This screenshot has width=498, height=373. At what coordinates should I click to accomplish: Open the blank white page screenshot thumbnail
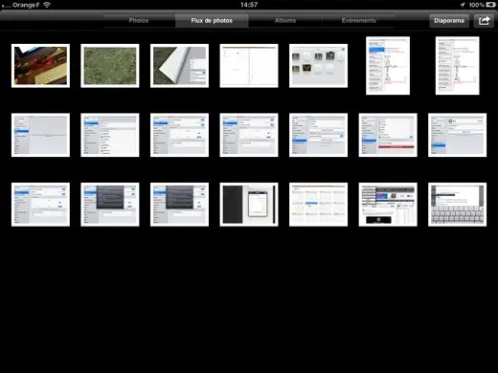click(x=249, y=66)
